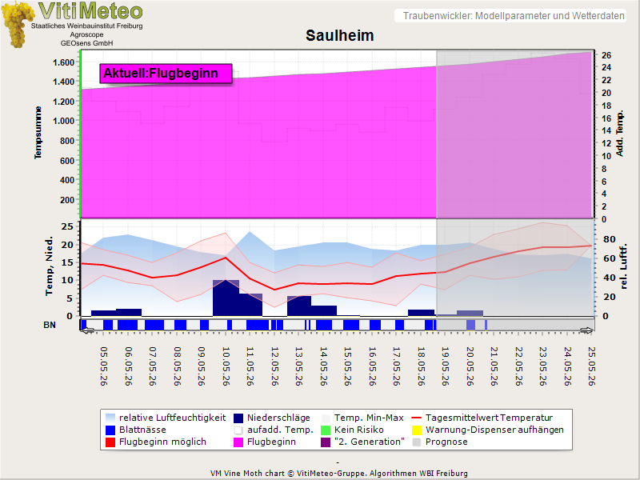Image resolution: width=640 pixels, height=480 pixels.
Task: Click the 'Tempsumme' left axis title
Action: (x=38, y=133)
